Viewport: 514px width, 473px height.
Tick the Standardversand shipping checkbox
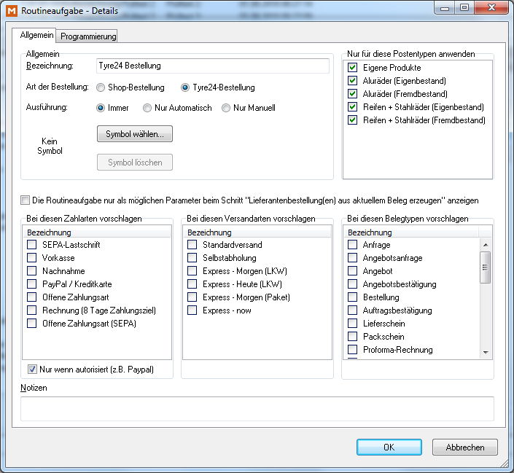tap(192, 245)
